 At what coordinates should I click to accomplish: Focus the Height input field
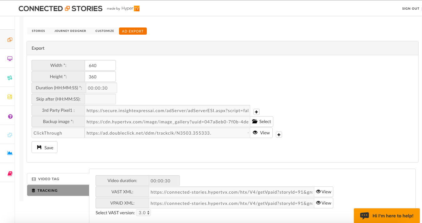tap(100, 77)
